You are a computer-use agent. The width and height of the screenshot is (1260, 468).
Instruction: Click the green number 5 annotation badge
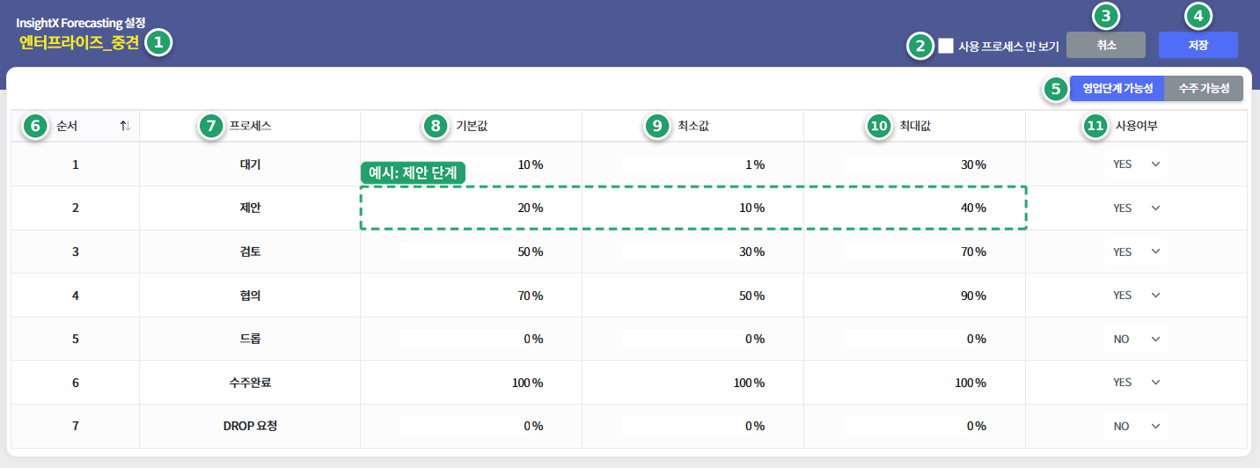(x=1056, y=88)
